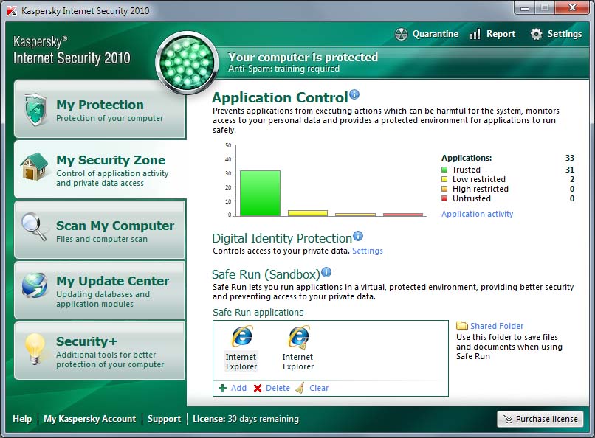Click the My Protection shield icon

tap(35, 109)
